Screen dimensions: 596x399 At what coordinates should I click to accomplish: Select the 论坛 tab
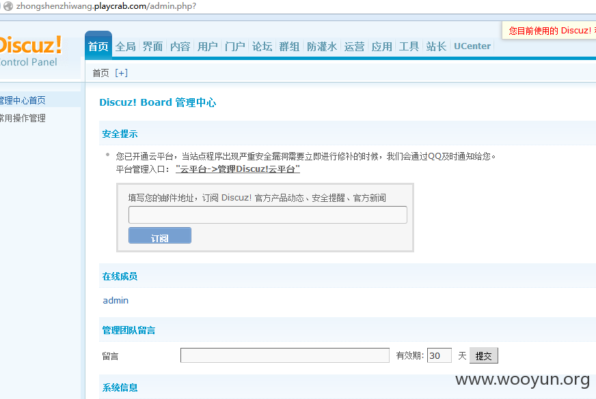(x=262, y=46)
